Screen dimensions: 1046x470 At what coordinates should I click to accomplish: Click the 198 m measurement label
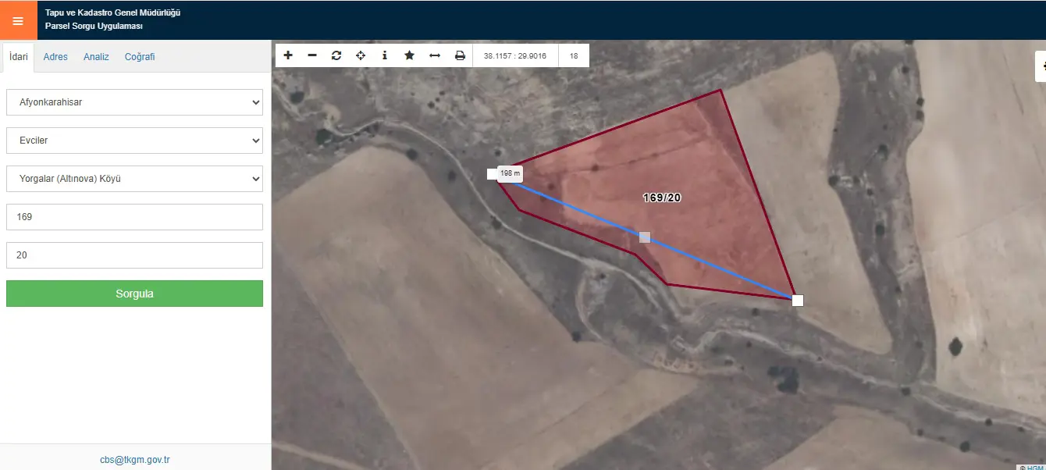tap(510, 173)
